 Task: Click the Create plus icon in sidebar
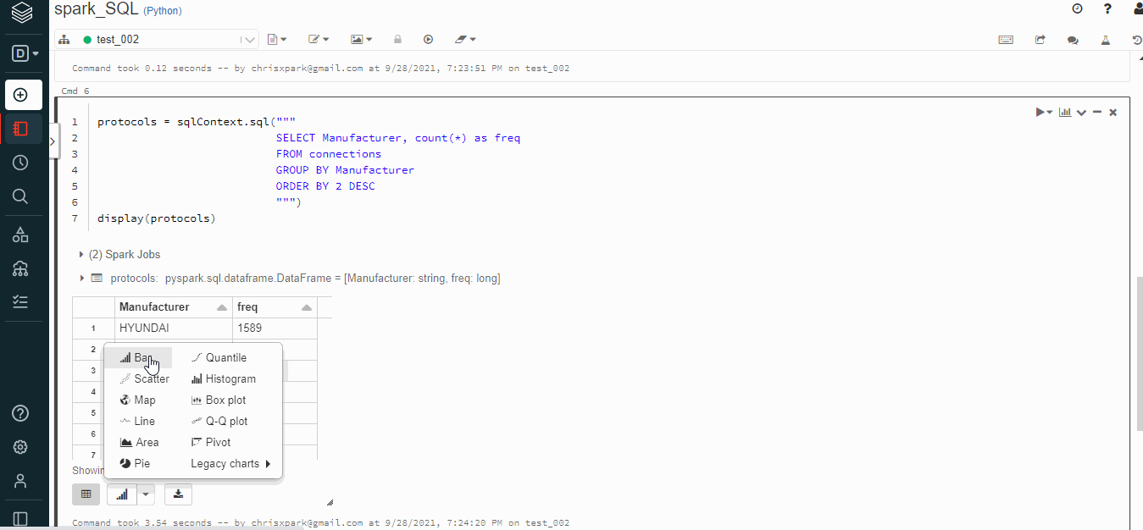(x=21, y=95)
